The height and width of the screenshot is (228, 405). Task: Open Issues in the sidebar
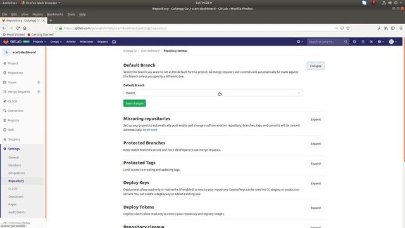coord(12,82)
